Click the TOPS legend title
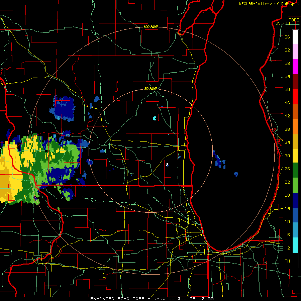 (x=294, y=20)
